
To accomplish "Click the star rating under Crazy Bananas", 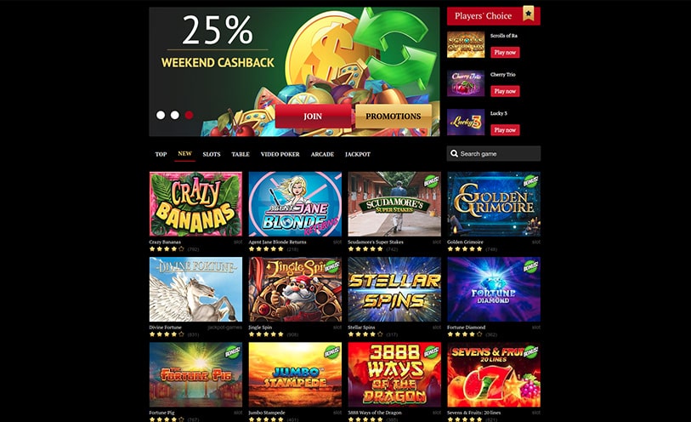I will point(167,249).
